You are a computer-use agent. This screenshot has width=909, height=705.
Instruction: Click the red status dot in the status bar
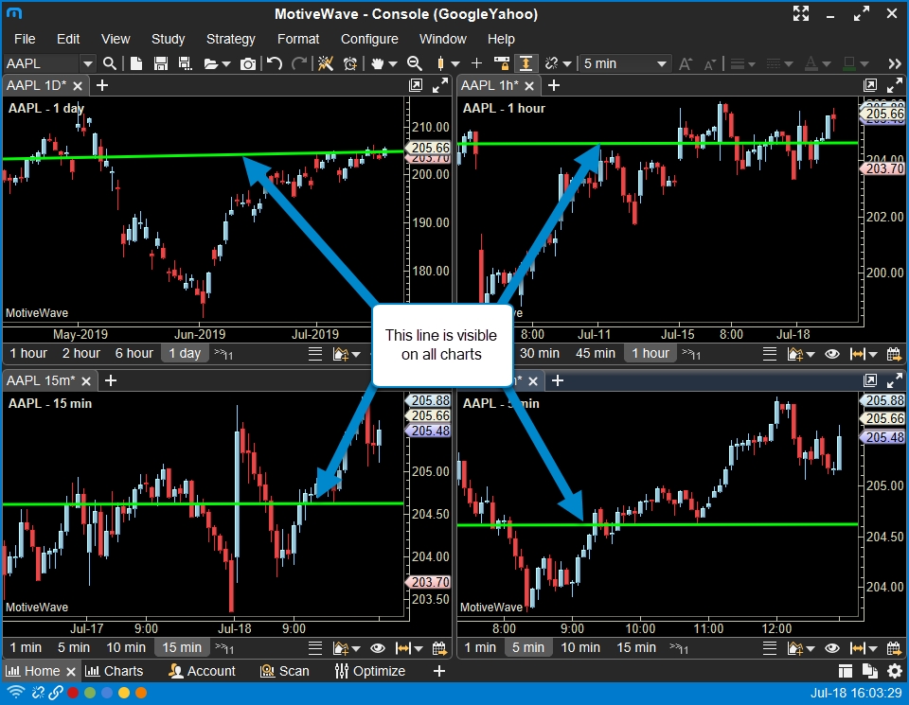(73, 693)
